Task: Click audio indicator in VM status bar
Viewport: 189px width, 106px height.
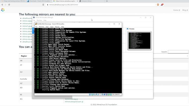Action: tap(94, 95)
